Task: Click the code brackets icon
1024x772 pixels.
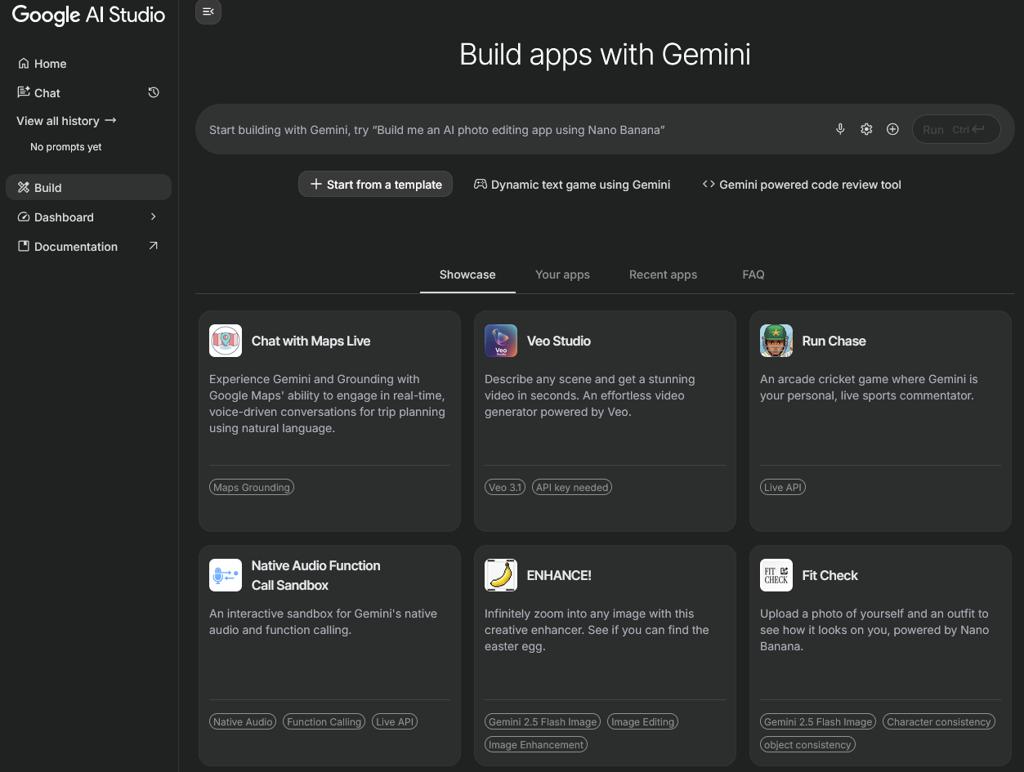Action: click(x=709, y=185)
